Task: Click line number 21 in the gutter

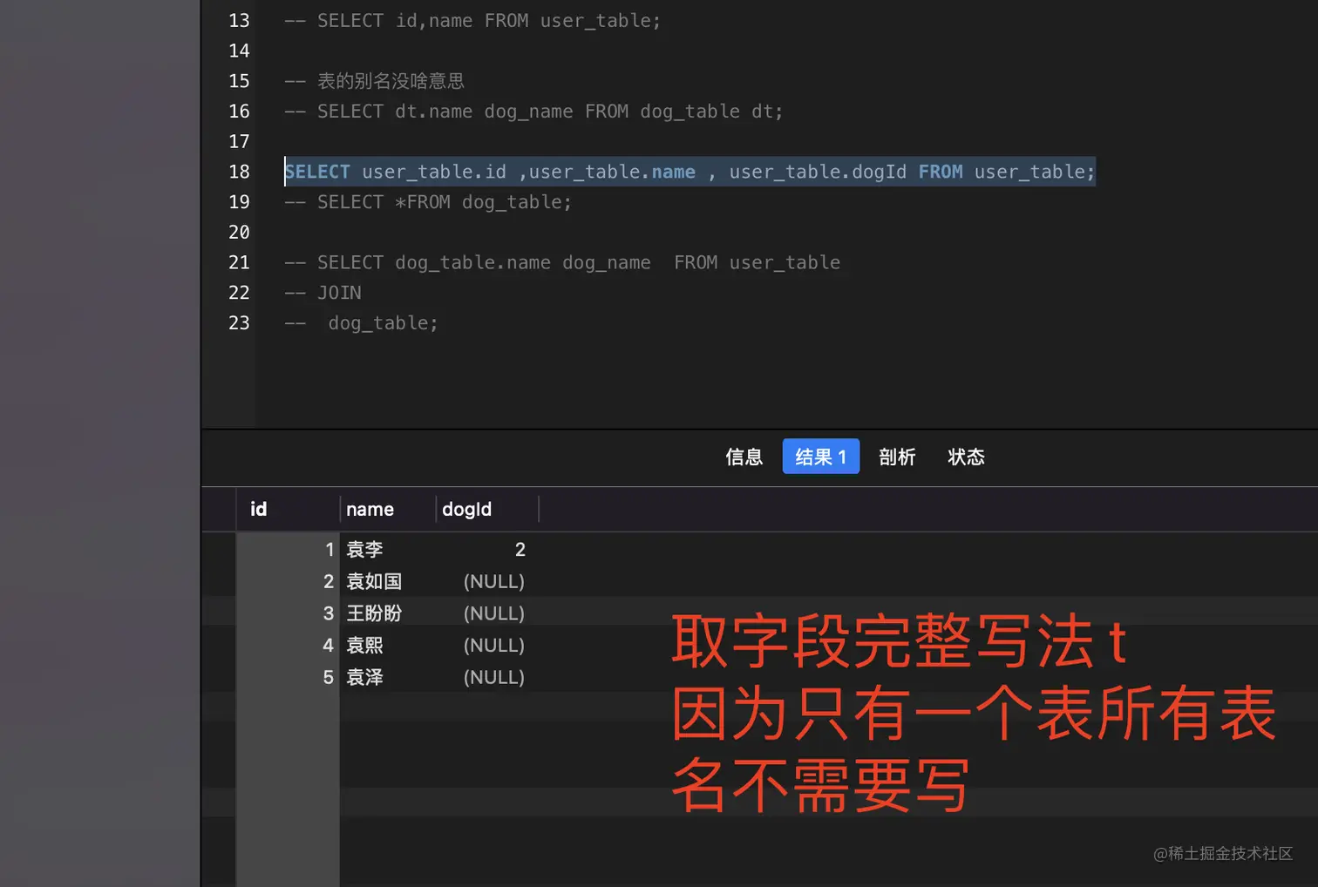Action: (x=239, y=262)
